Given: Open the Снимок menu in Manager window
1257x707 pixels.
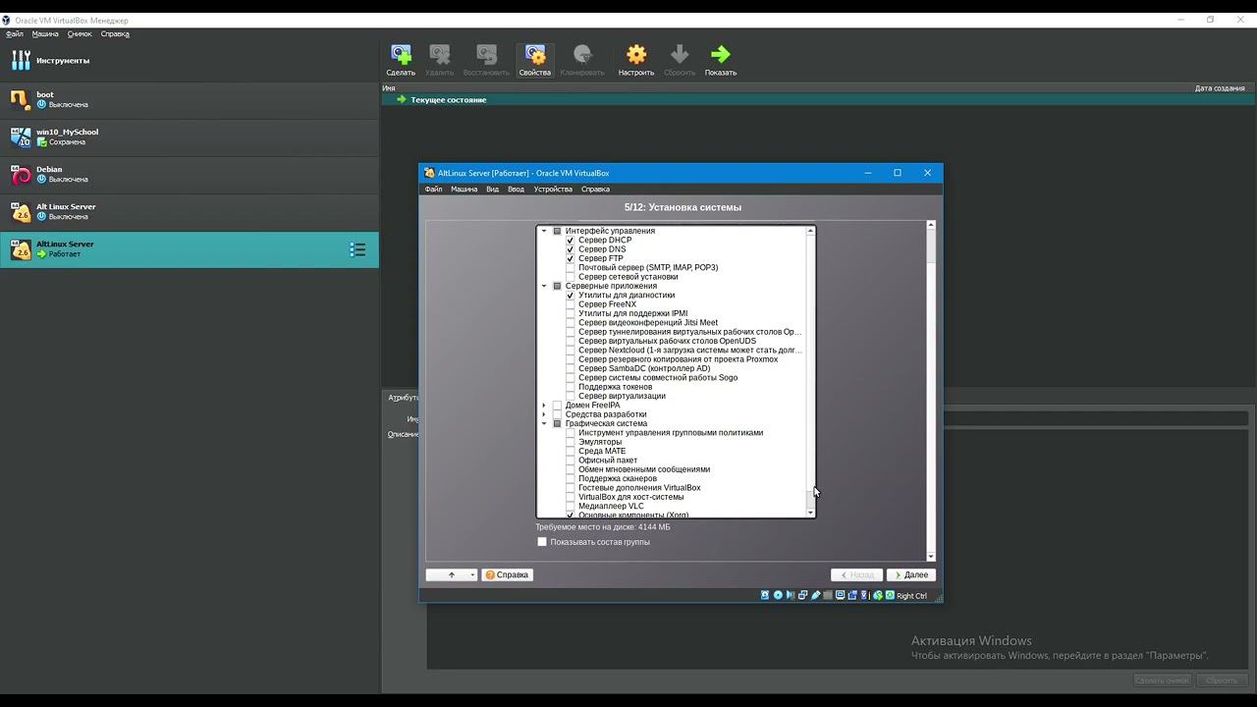Looking at the screenshot, I should 80,33.
